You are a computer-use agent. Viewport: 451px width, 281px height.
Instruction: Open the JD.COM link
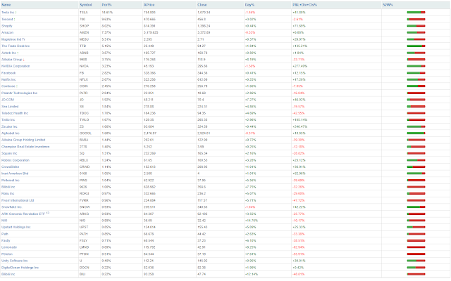[8, 100]
